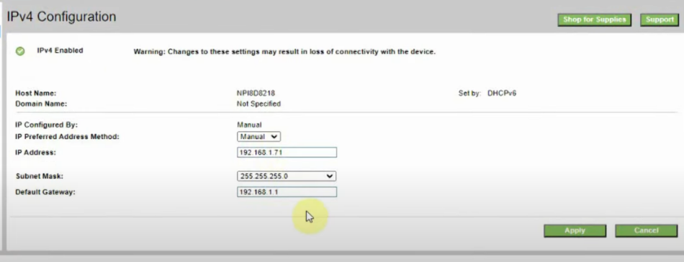Click the Shop for Supplies button
The width and height of the screenshot is (684, 262).
click(594, 19)
